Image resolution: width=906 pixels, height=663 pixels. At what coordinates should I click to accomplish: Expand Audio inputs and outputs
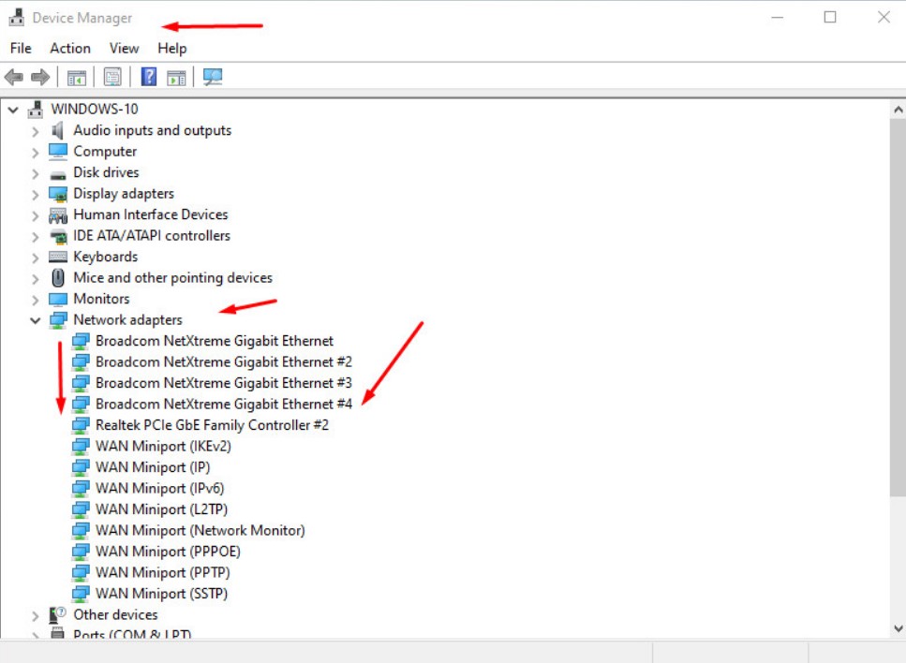[x=36, y=132]
